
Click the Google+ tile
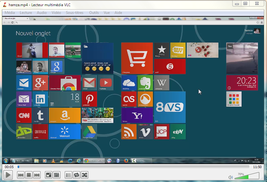pyautogui.click(x=40, y=83)
